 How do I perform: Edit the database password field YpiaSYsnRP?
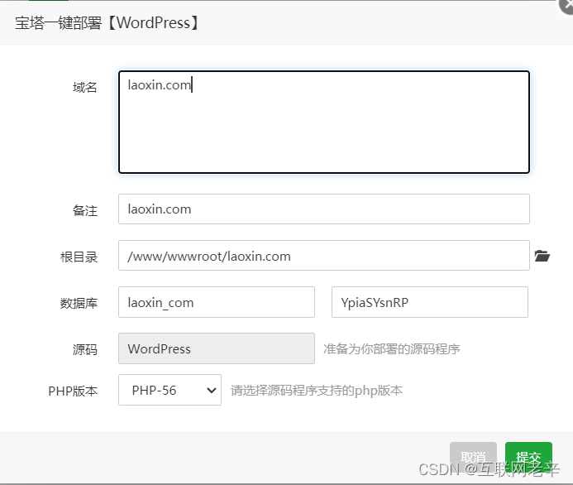click(x=430, y=302)
